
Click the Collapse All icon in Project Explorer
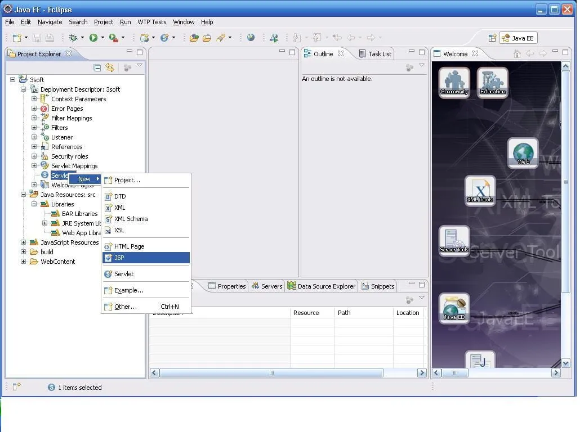[97, 67]
